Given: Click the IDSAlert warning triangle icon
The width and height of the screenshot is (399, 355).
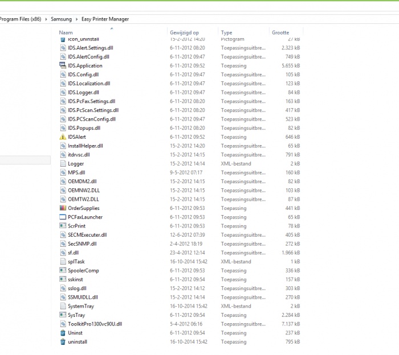Looking at the screenshot, I should 63,137.
